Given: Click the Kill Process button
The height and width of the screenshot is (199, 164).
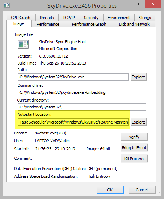Looking at the screenshot, I should [x=134, y=159].
